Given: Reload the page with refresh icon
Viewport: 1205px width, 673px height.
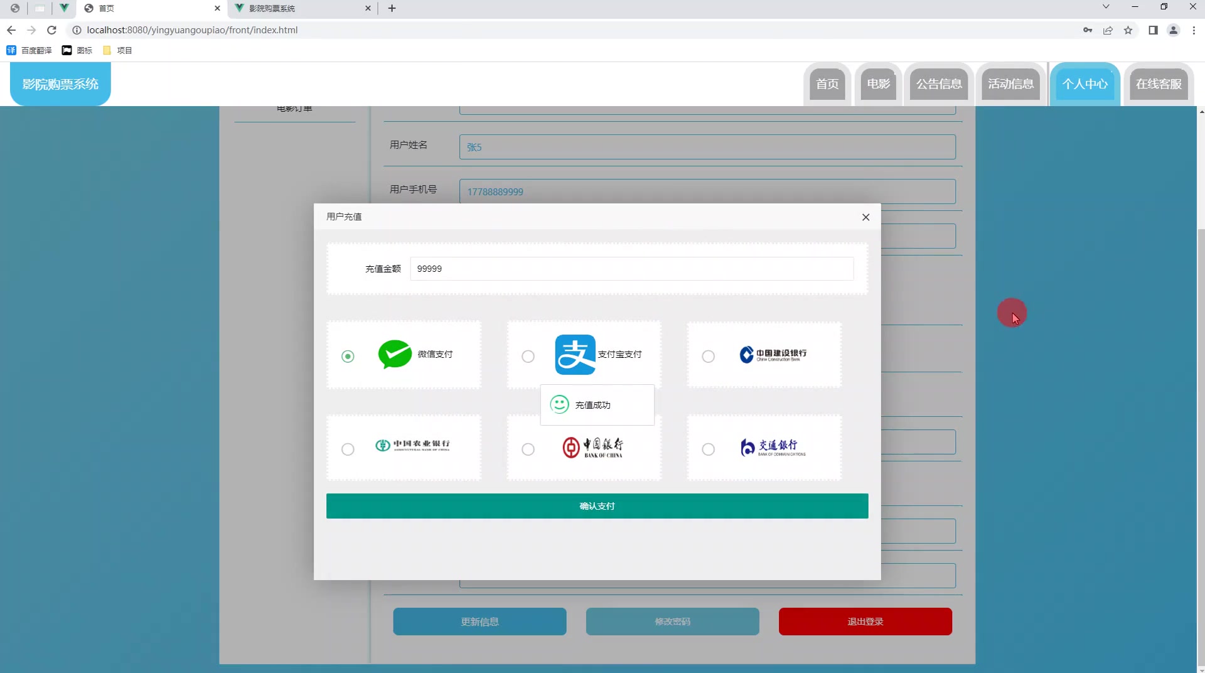Looking at the screenshot, I should click(52, 30).
